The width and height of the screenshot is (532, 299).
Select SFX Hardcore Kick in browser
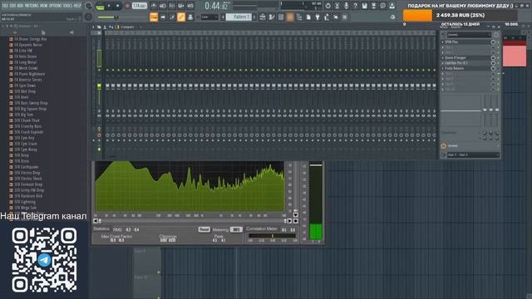coord(28,196)
